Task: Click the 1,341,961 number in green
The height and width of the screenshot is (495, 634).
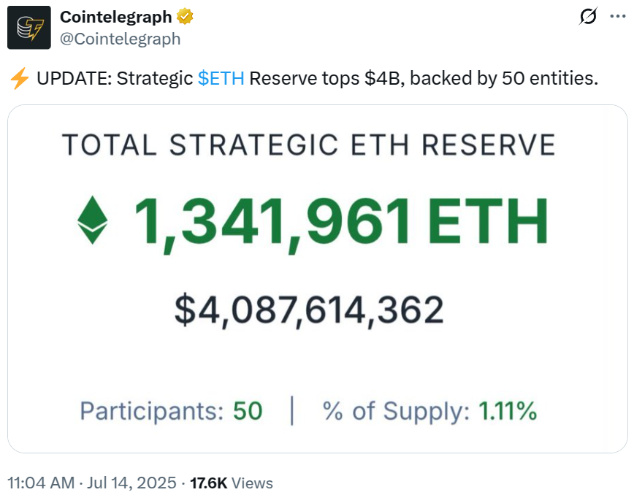Action: point(270,222)
